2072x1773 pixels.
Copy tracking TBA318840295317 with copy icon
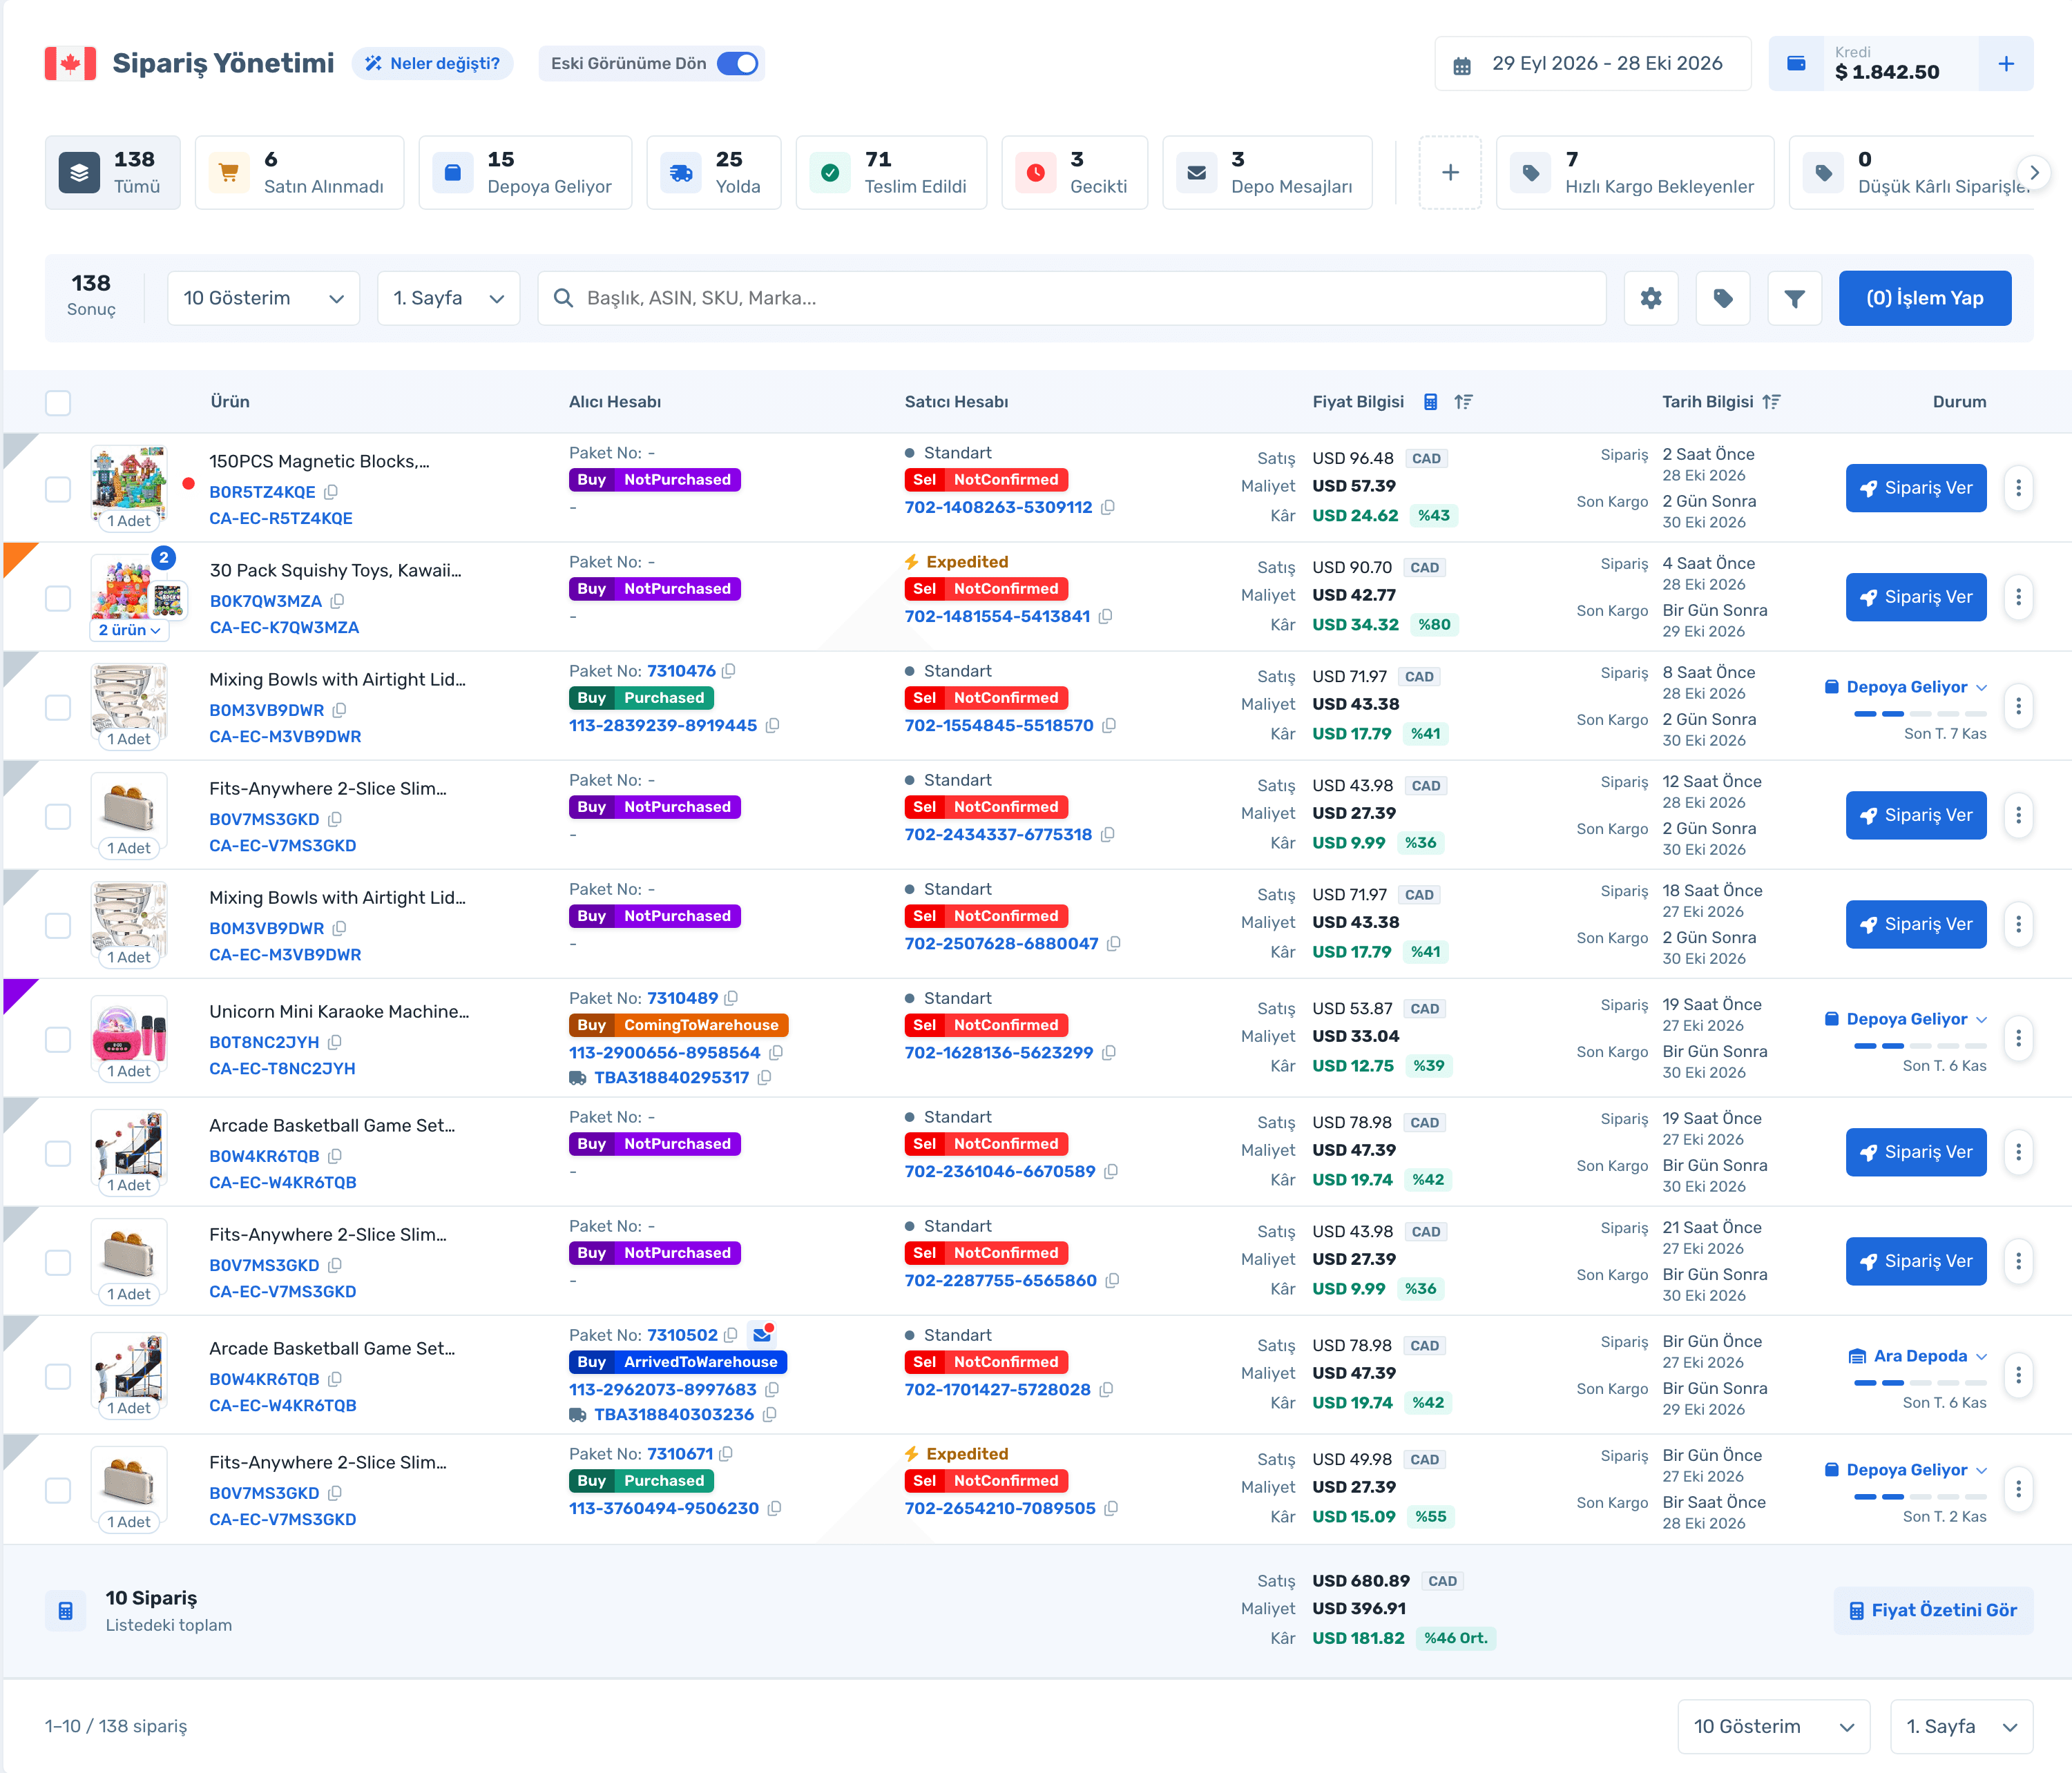coord(765,1077)
